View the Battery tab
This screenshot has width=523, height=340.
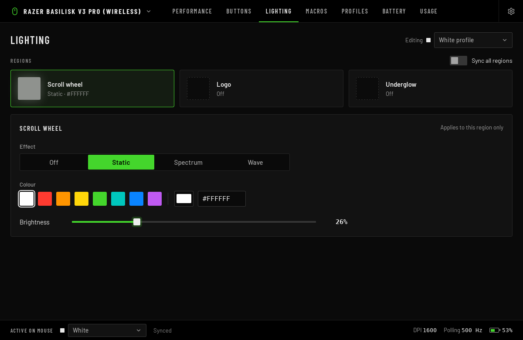(394, 11)
